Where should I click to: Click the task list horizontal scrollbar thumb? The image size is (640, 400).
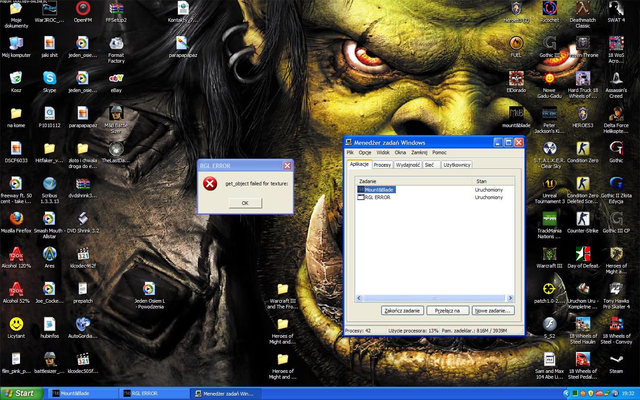pyautogui.click(x=434, y=298)
